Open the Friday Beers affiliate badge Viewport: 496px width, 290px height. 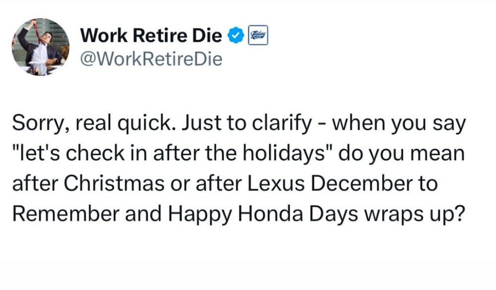(x=258, y=35)
